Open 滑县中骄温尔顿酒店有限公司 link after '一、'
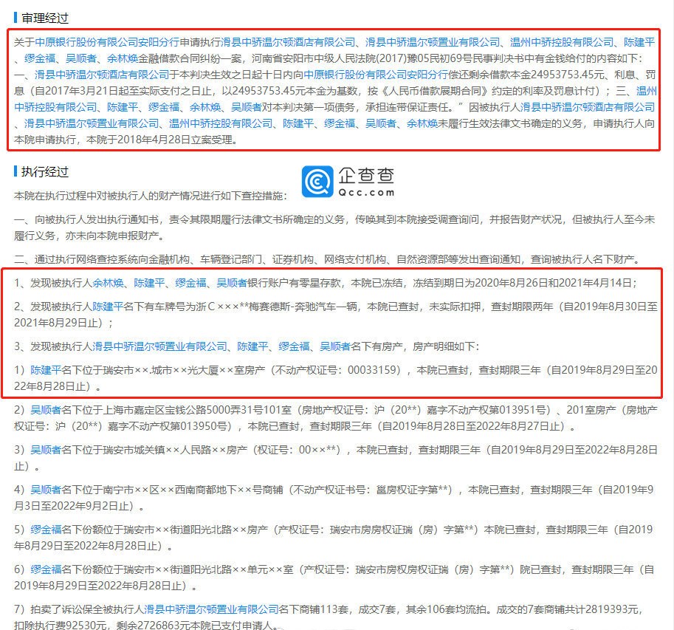Image resolution: width=674 pixels, height=630 pixels. (x=102, y=75)
